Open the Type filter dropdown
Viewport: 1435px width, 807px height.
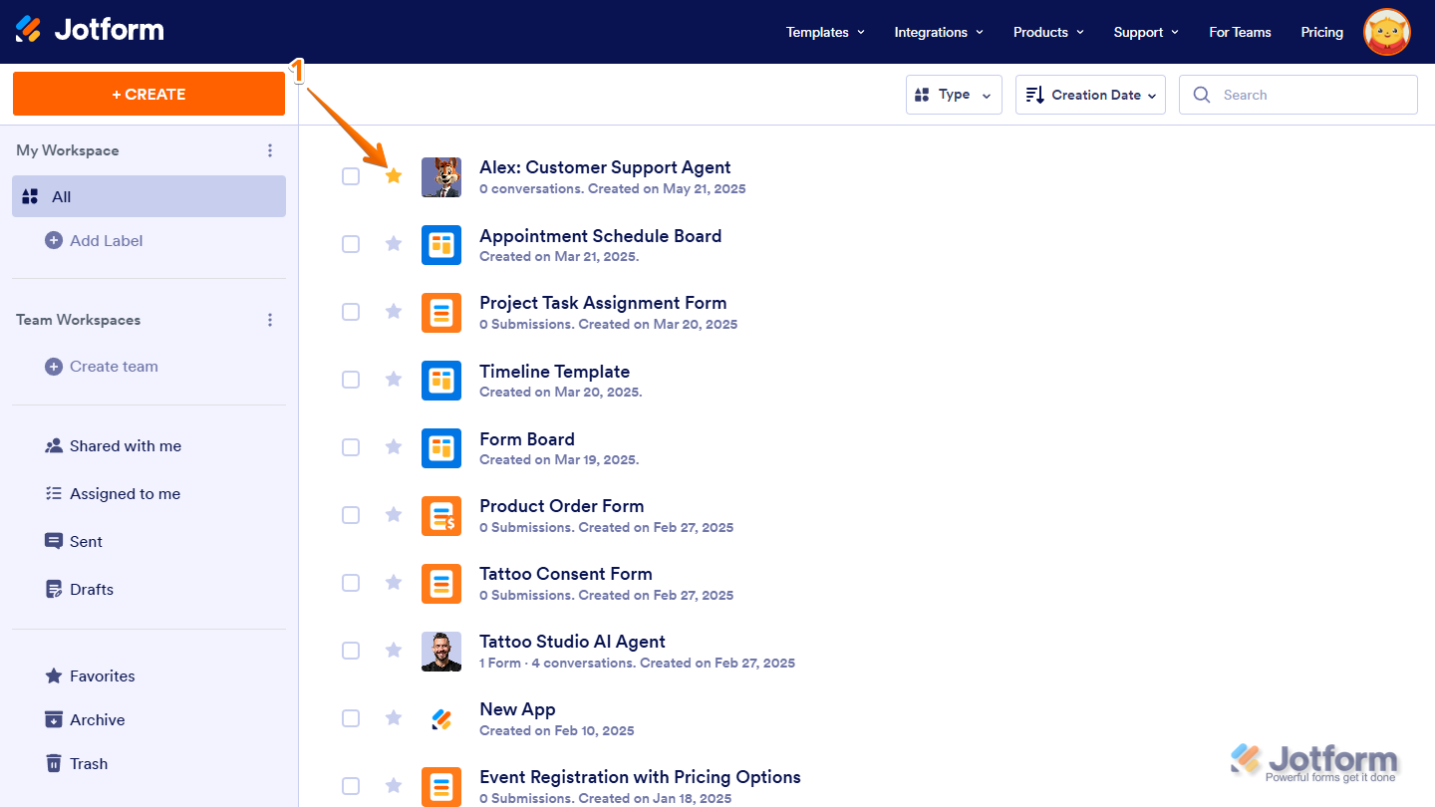click(953, 95)
